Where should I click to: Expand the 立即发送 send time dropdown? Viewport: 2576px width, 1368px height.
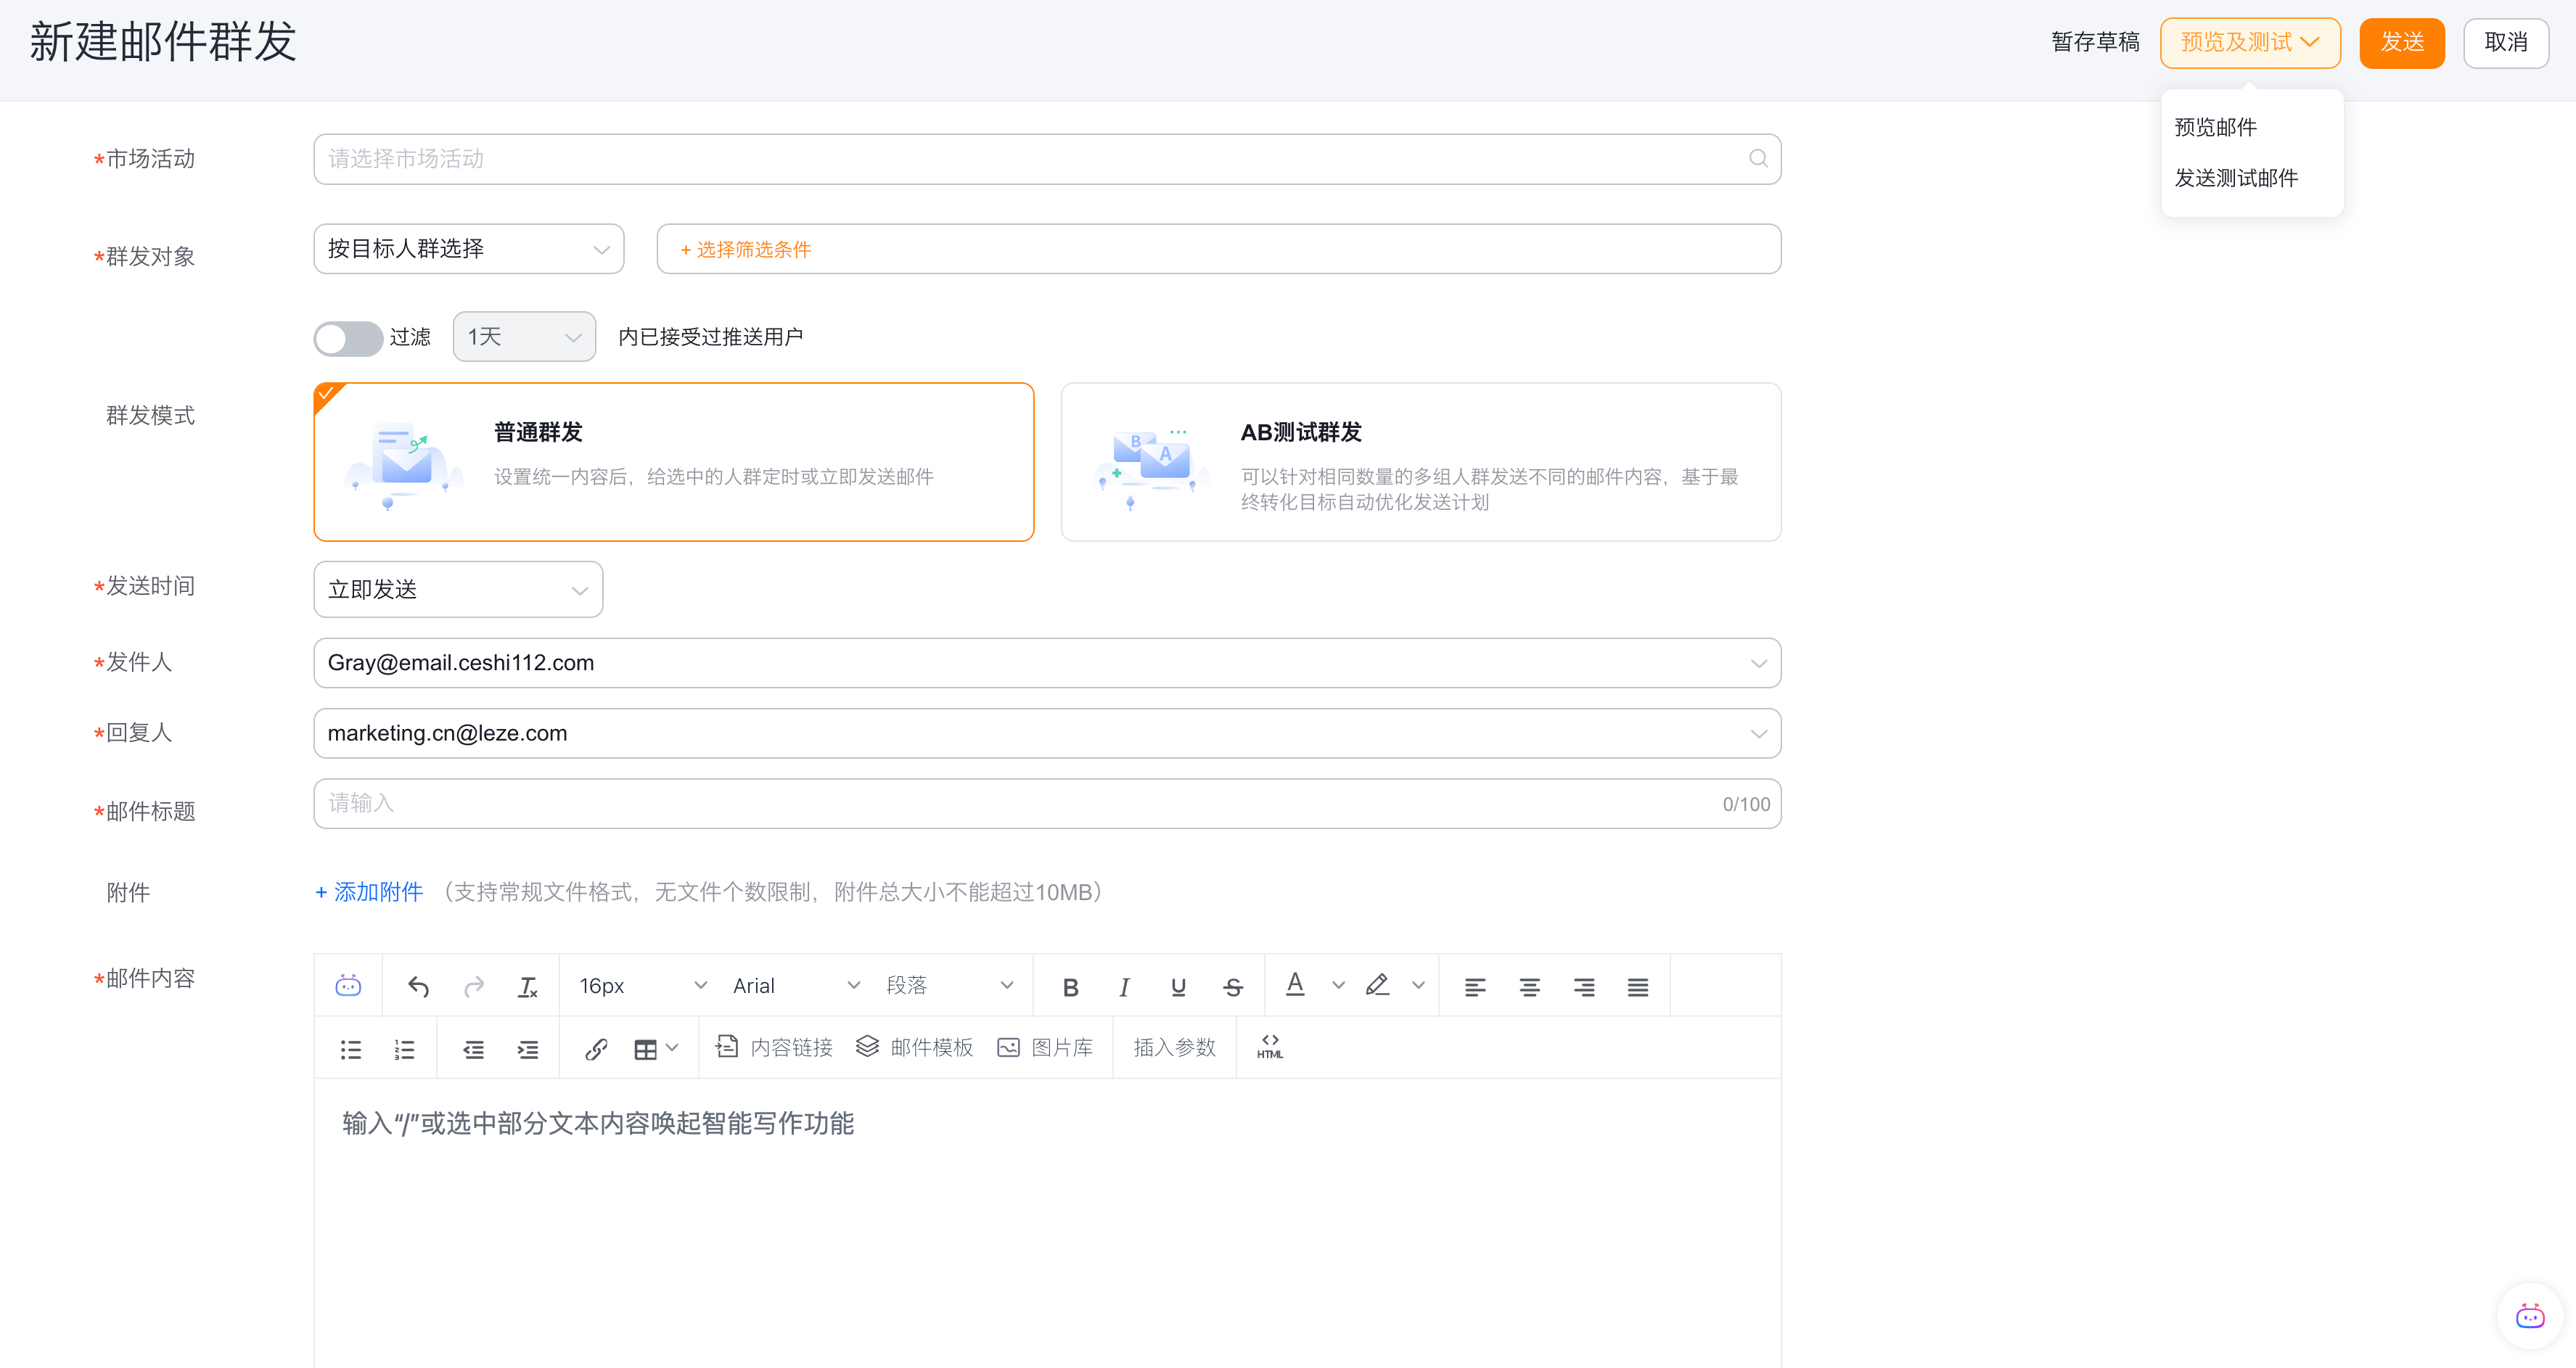(458, 590)
